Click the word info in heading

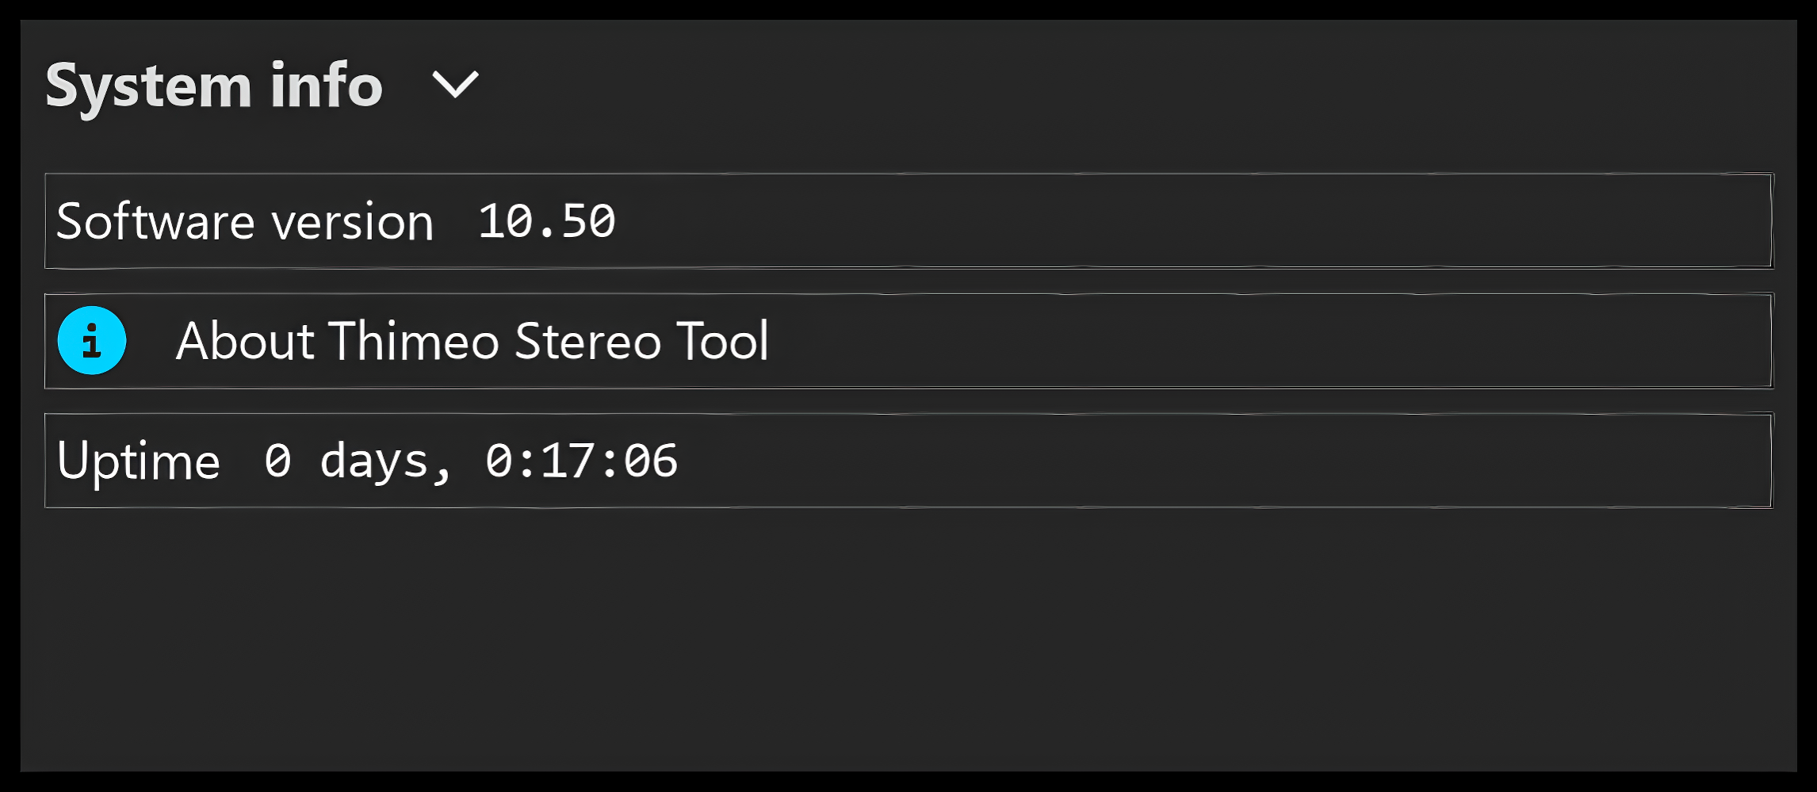(327, 84)
